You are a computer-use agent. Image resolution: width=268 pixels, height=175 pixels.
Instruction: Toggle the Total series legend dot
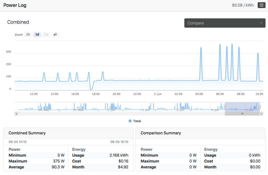[130, 121]
